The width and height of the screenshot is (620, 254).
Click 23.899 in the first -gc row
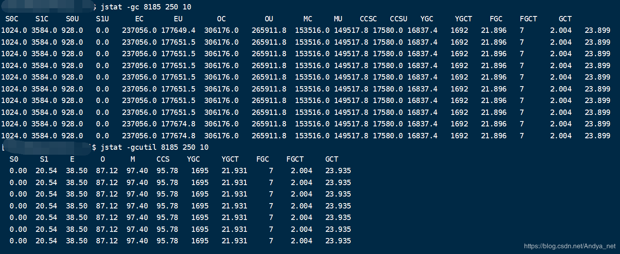click(597, 30)
